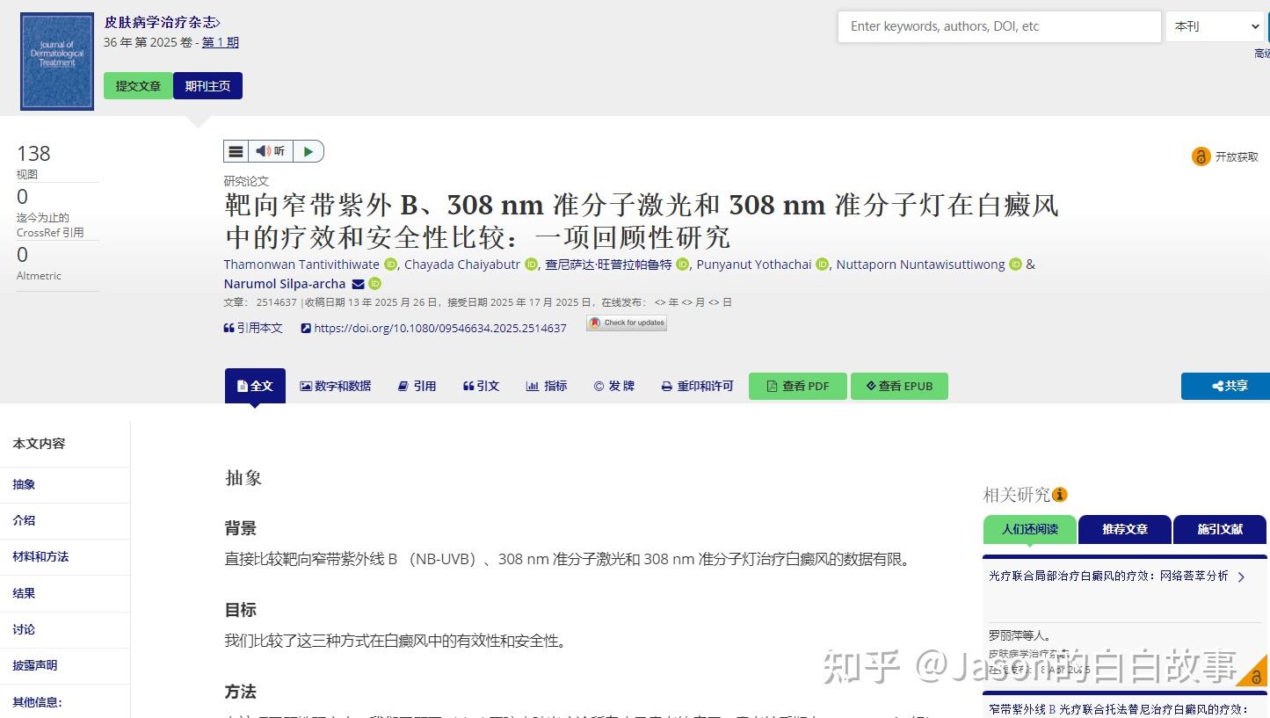Click the 引用本文 quotation icon
The image size is (1270, 718).
[229, 327]
